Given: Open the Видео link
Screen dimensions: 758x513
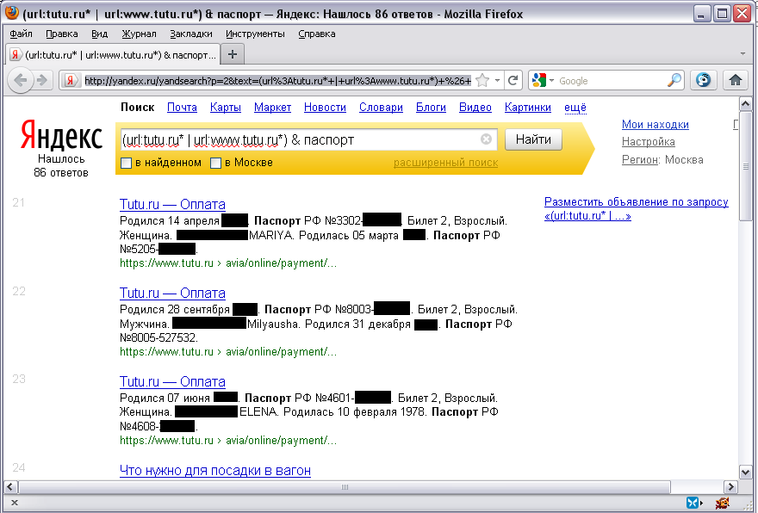Looking at the screenshot, I should click(x=475, y=108).
